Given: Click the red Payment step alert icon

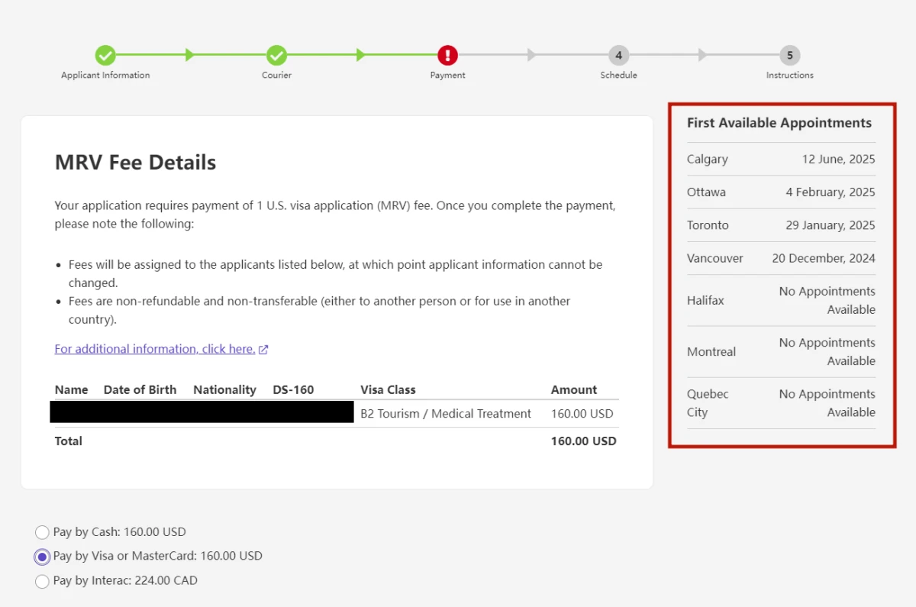Looking at the screenshot, I should (447, 55).
